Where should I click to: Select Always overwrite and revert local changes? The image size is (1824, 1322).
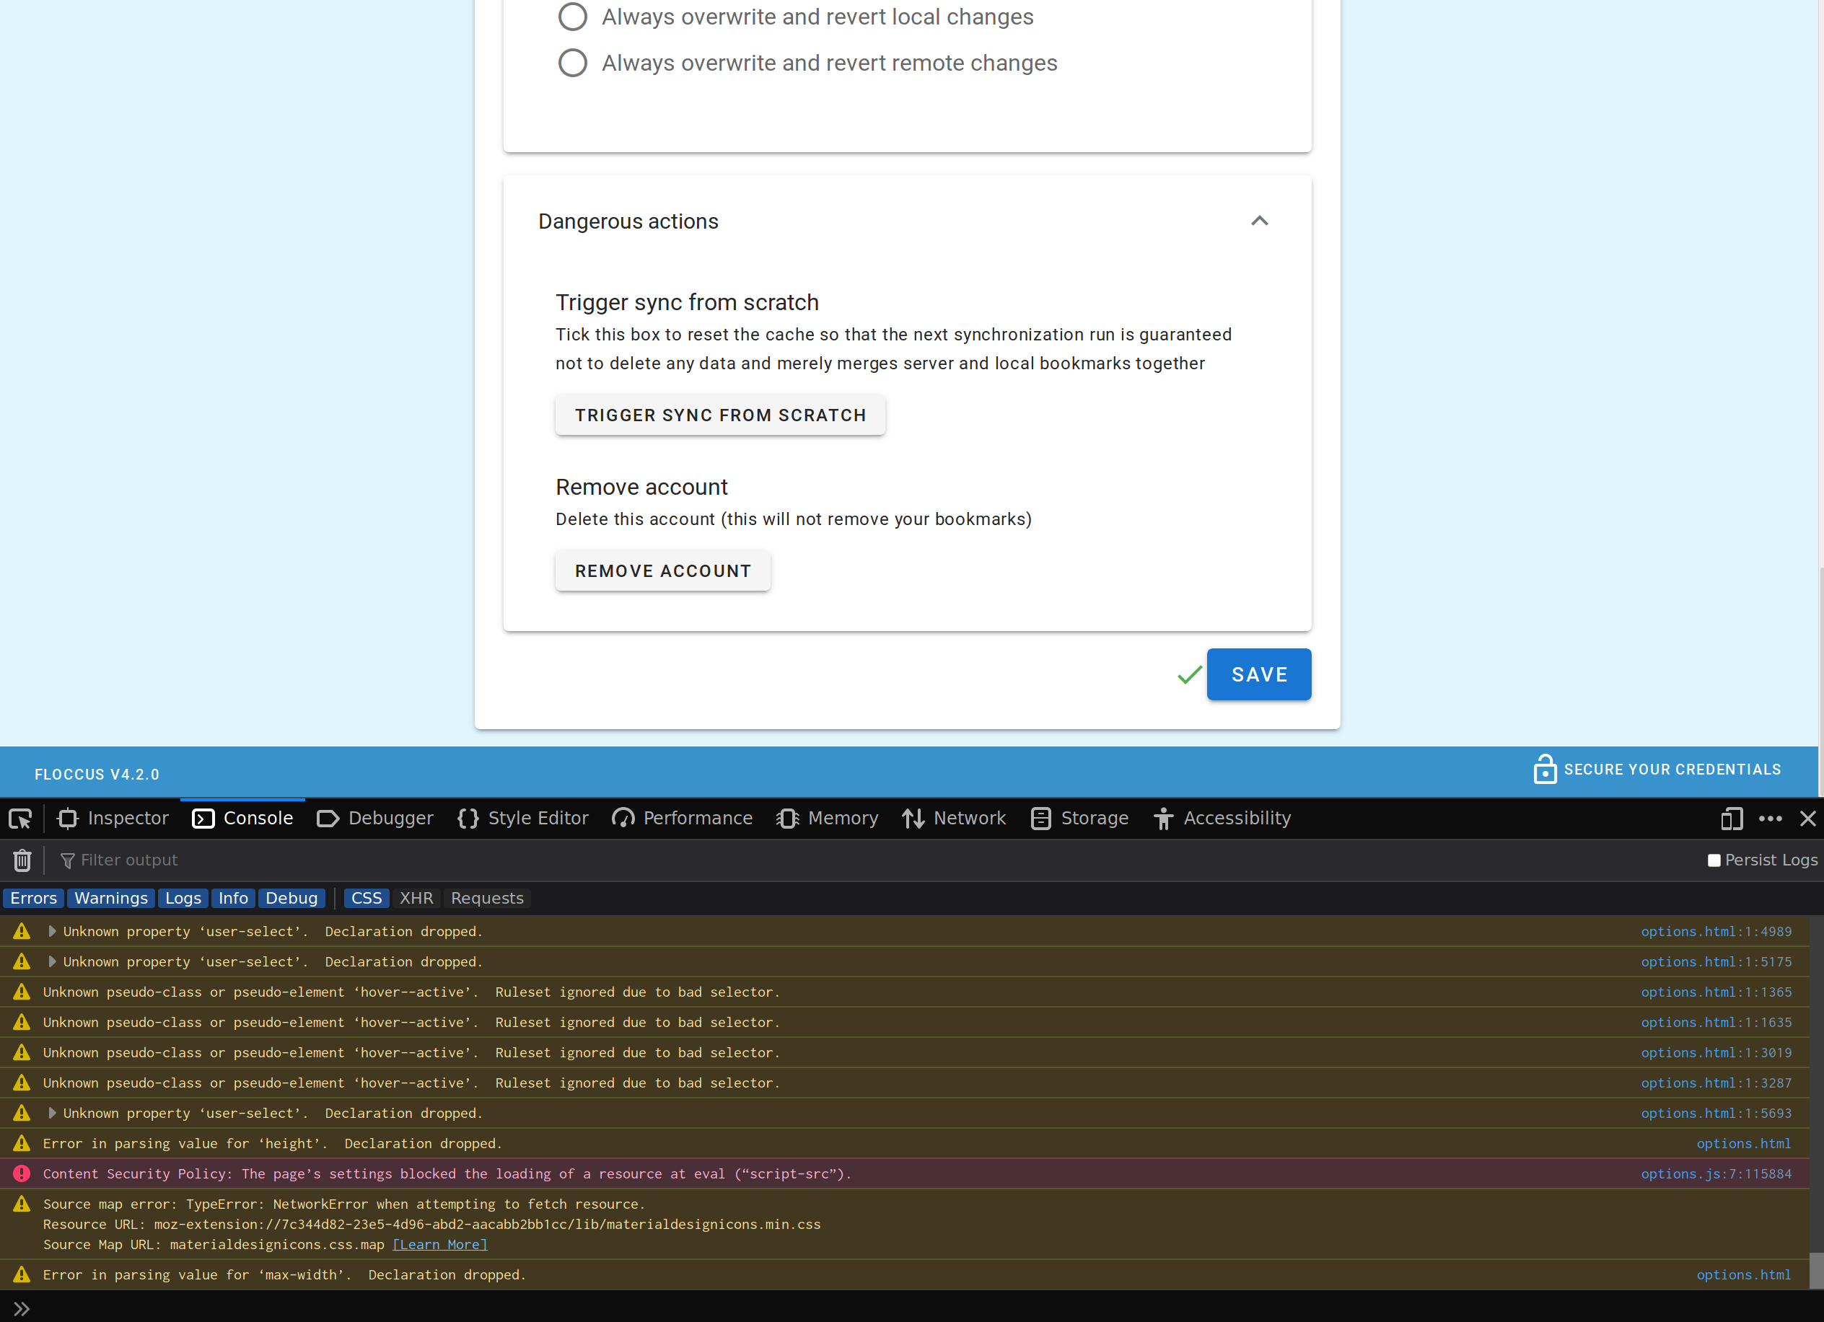573,17
